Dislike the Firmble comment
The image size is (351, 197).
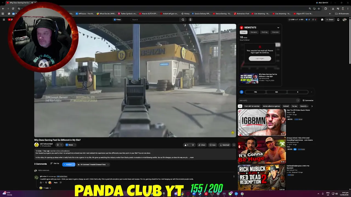[x=46, y=182]
